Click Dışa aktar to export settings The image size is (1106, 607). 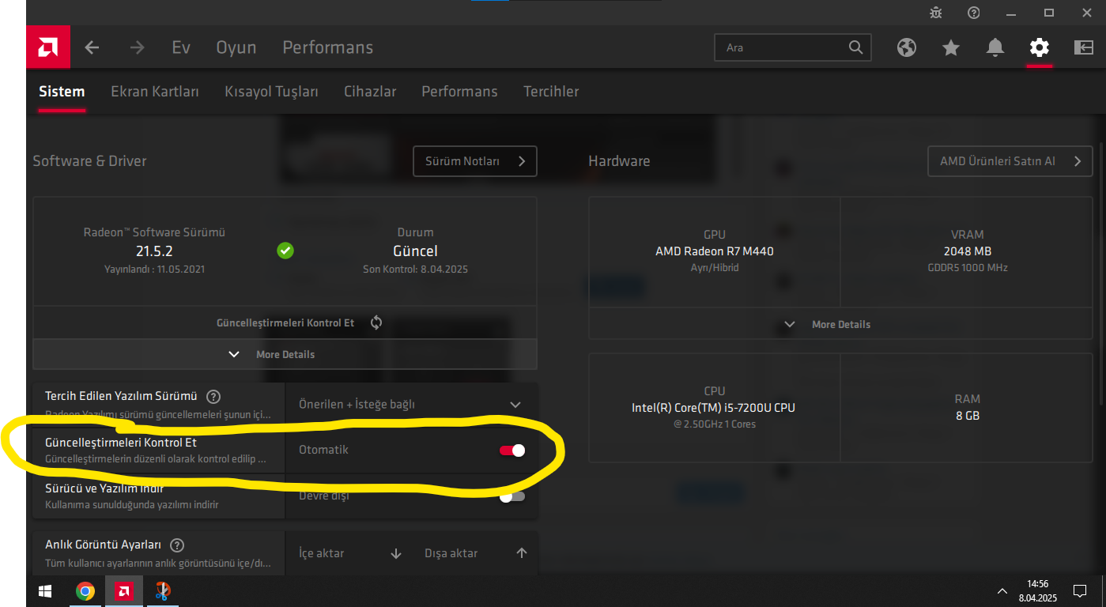(451, 553)
